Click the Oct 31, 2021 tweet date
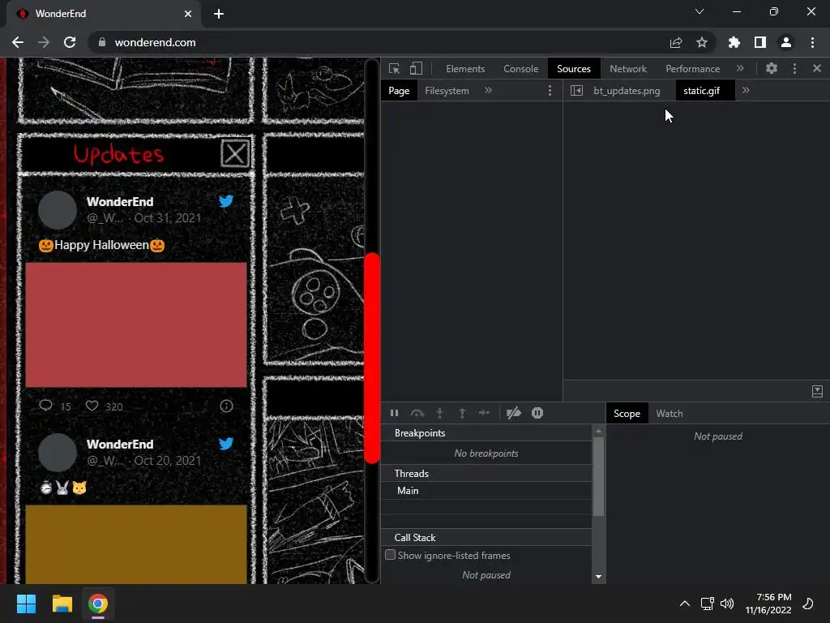This screenshot has height=623, width=830. point(168,218)
